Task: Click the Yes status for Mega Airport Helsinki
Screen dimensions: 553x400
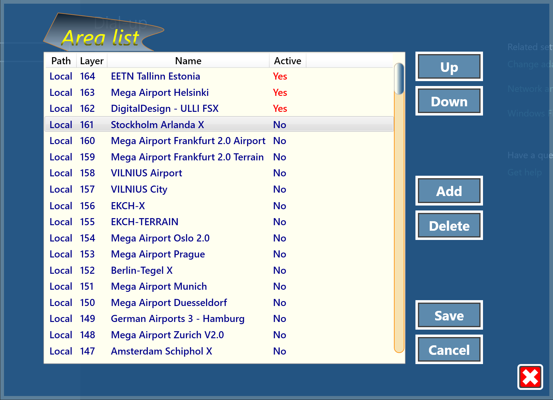Action: pos(280,92)
